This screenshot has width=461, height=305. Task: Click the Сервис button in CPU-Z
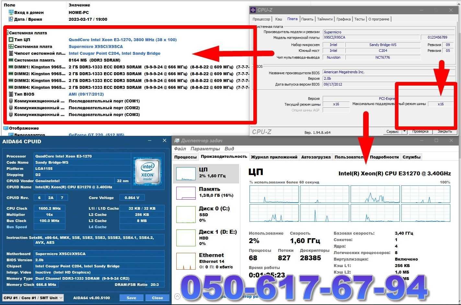(x=392, y=132)
